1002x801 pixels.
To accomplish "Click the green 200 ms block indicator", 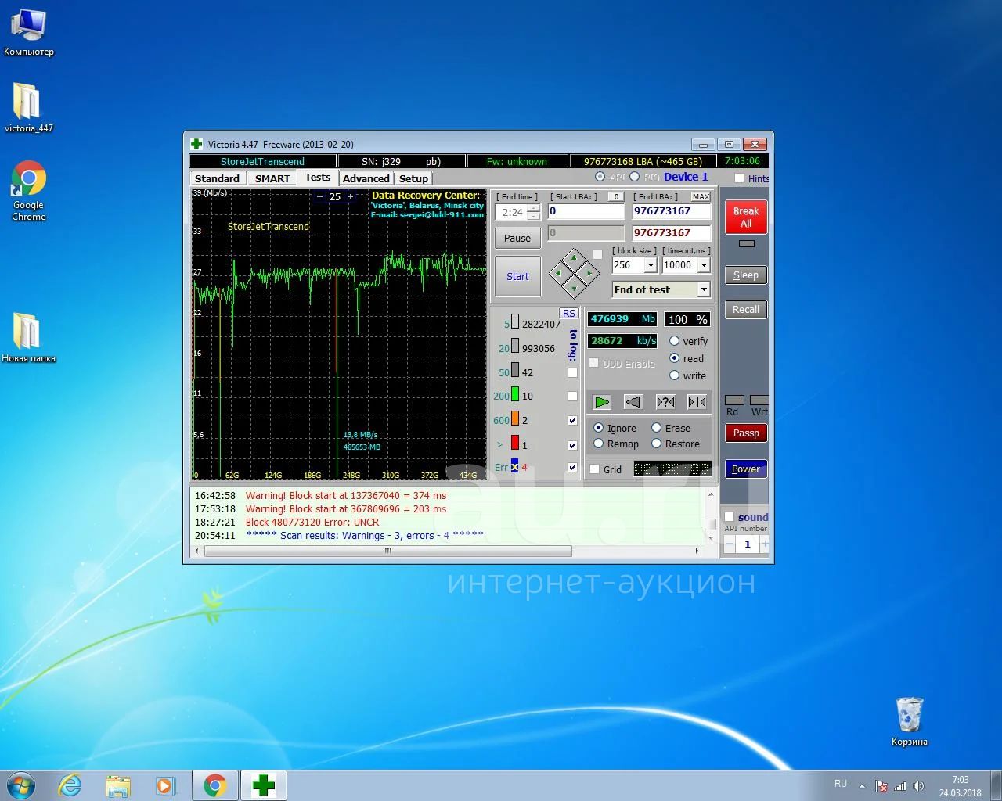I will click(515, 396).
